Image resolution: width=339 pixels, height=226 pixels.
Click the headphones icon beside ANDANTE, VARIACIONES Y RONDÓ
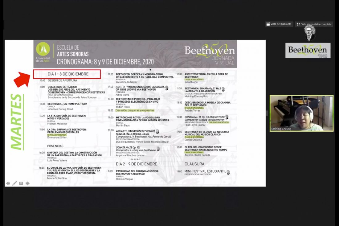coord(157,132)
